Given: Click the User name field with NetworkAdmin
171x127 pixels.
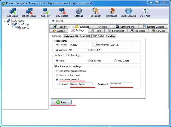Looking at the screenshot, I should (81, 84).
